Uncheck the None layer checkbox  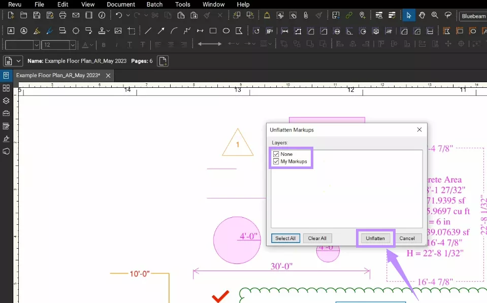point(275,154)
